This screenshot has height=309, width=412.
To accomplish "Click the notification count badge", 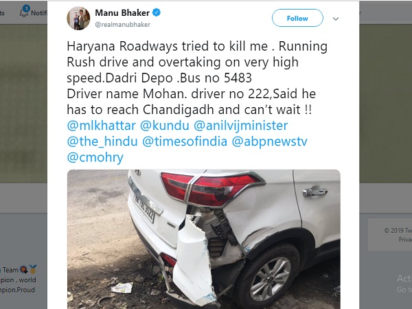I will (x=26, y=8).
